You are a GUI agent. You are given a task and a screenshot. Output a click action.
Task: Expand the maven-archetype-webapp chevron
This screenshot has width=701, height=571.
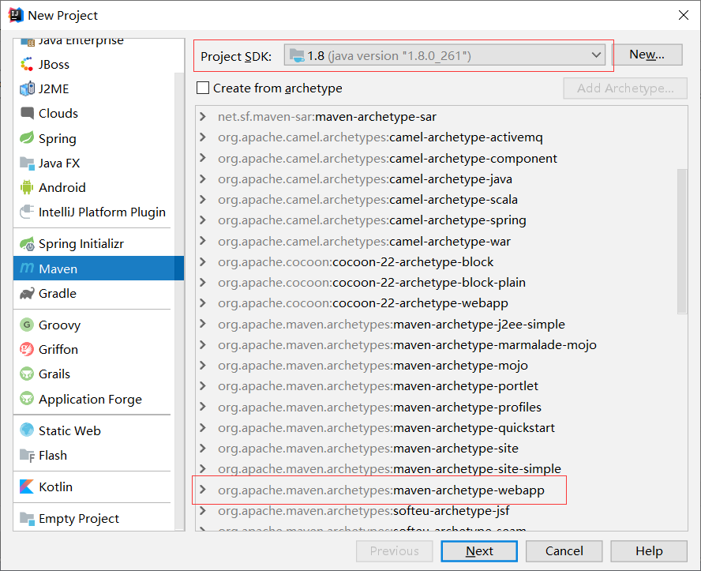click(203, 490)
